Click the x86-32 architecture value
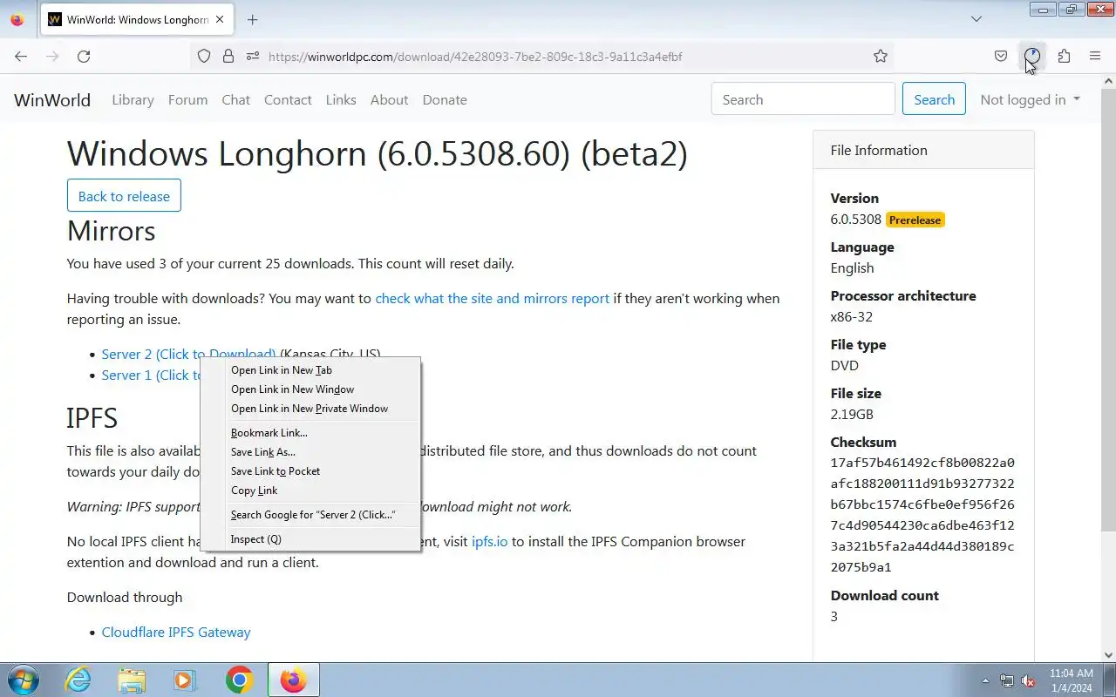1116x697 pixels. [x=851, y=316]
